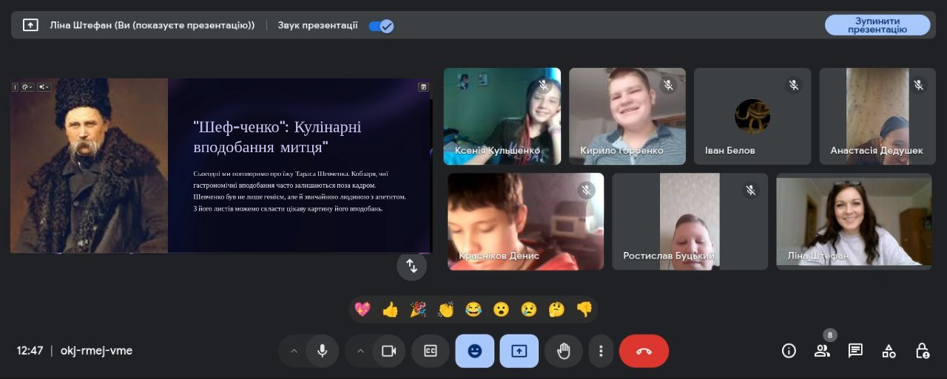Toggle the camera button
Viewport: 947px width, 379px height.
[x=388, y=351]
